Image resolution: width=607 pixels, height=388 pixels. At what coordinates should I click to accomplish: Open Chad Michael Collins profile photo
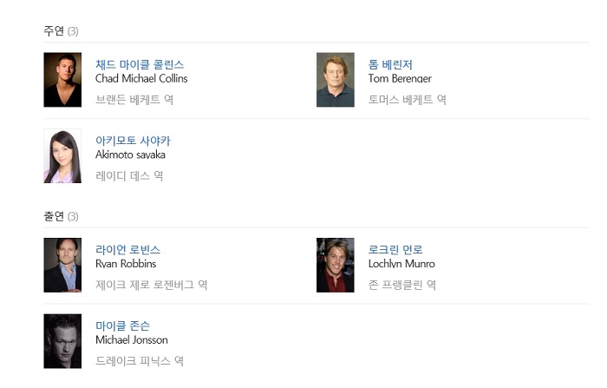pyautogui.click(x=62, y=80)
